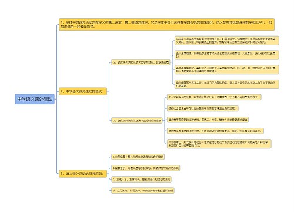294x212 pixels.
Task: Open the first leaf node of the (1) branch
Action: tap(226, 41)
